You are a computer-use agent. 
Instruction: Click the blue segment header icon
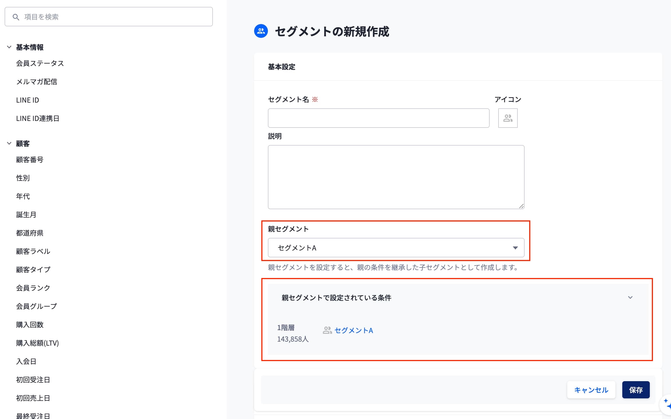pyautogui.click(x=261, y=31)
